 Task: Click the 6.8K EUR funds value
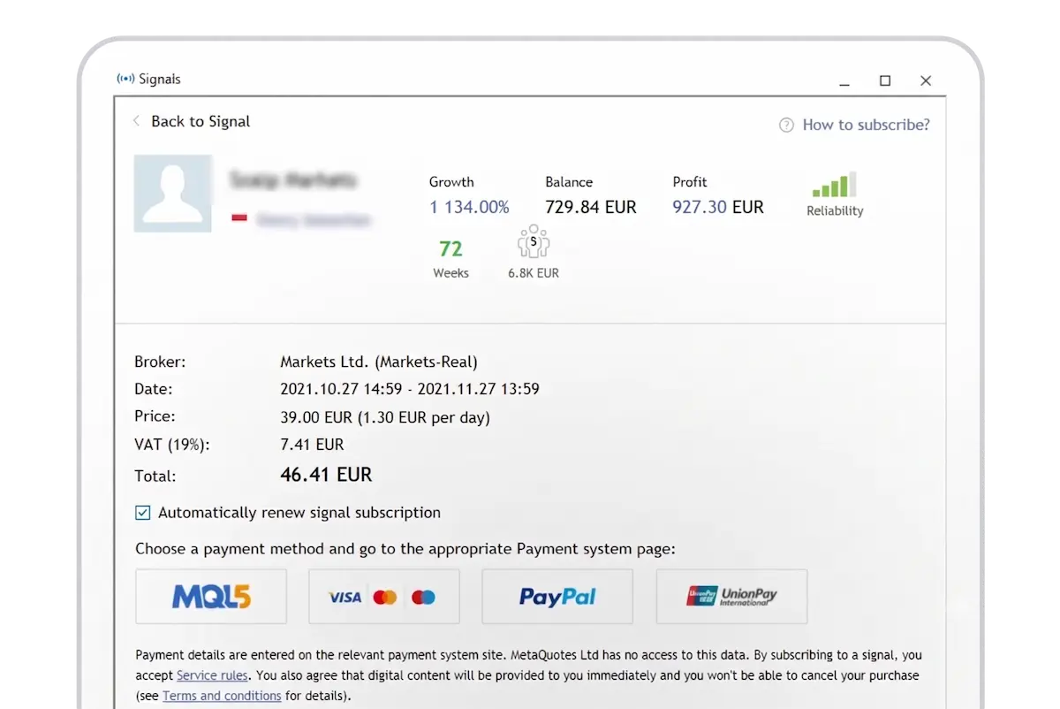point(534,273)
